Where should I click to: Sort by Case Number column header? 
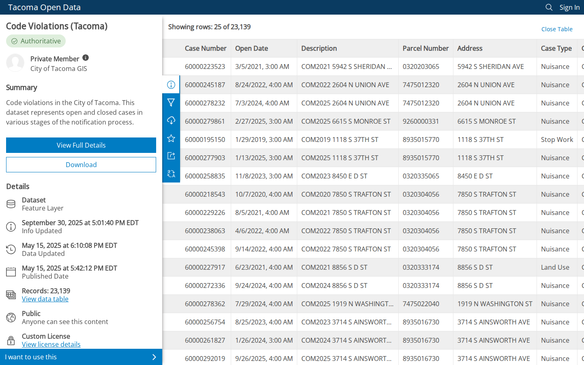(x=206, y=48)
